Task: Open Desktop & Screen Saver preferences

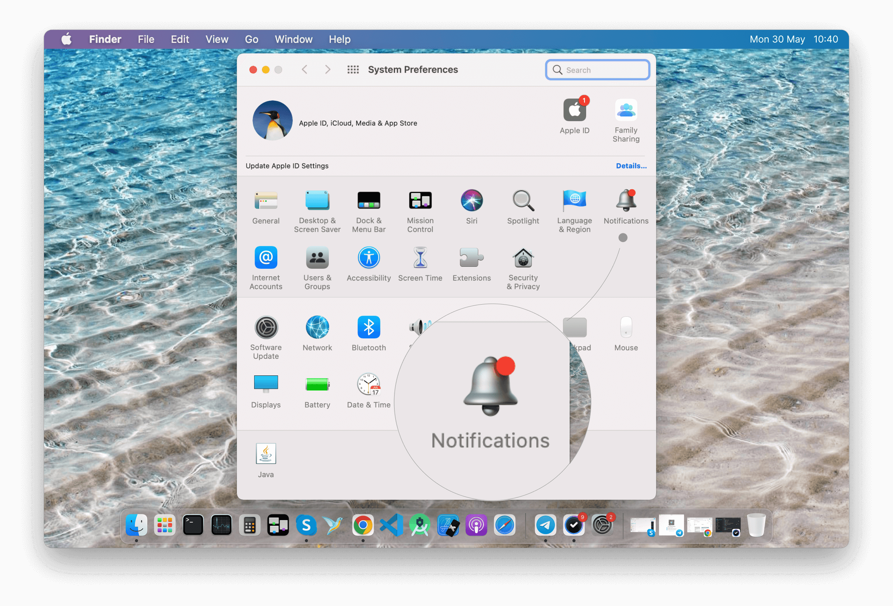Action: [x=317, y=212]
